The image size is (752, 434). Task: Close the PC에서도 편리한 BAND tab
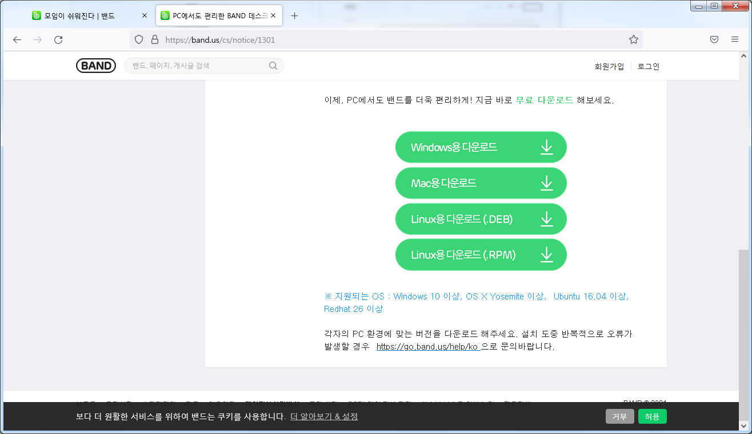pyautogui.click(x=274, y=16)
